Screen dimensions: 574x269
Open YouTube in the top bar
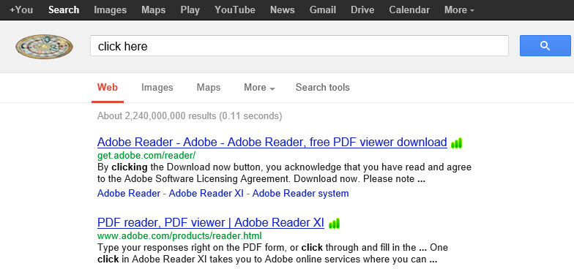234,10
